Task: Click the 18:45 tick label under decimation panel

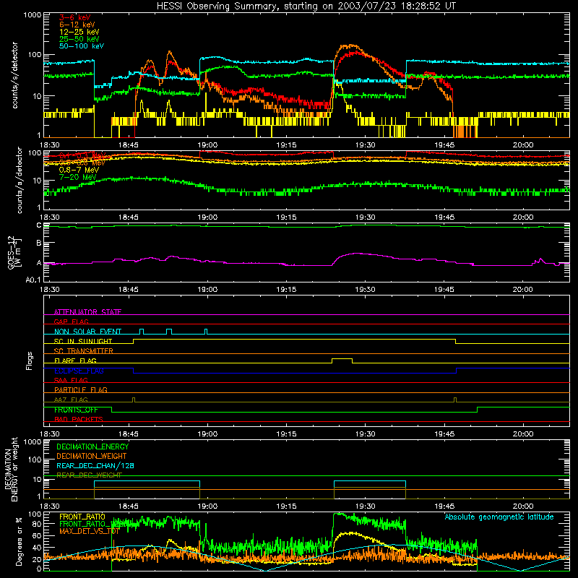Action: point(129,506)
